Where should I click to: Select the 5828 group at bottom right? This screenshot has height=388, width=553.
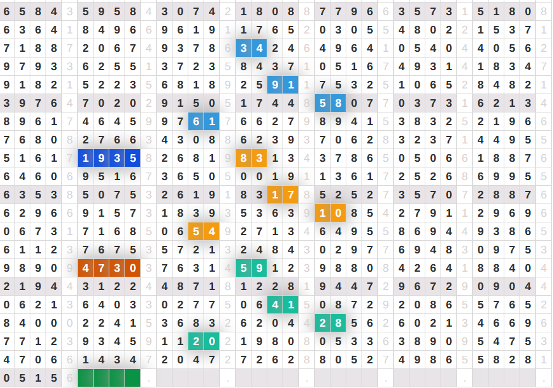pyautogui.click(x=504, y=360)
